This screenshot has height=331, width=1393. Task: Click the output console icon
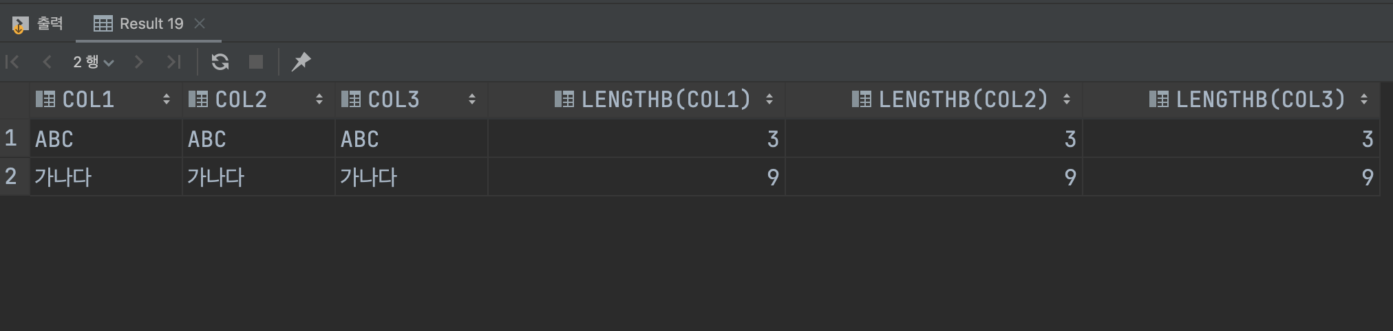(19, 25)
